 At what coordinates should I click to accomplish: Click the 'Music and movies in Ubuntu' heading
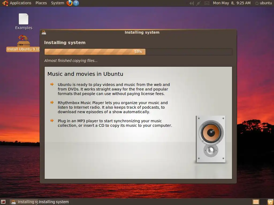tap(85, 74)
